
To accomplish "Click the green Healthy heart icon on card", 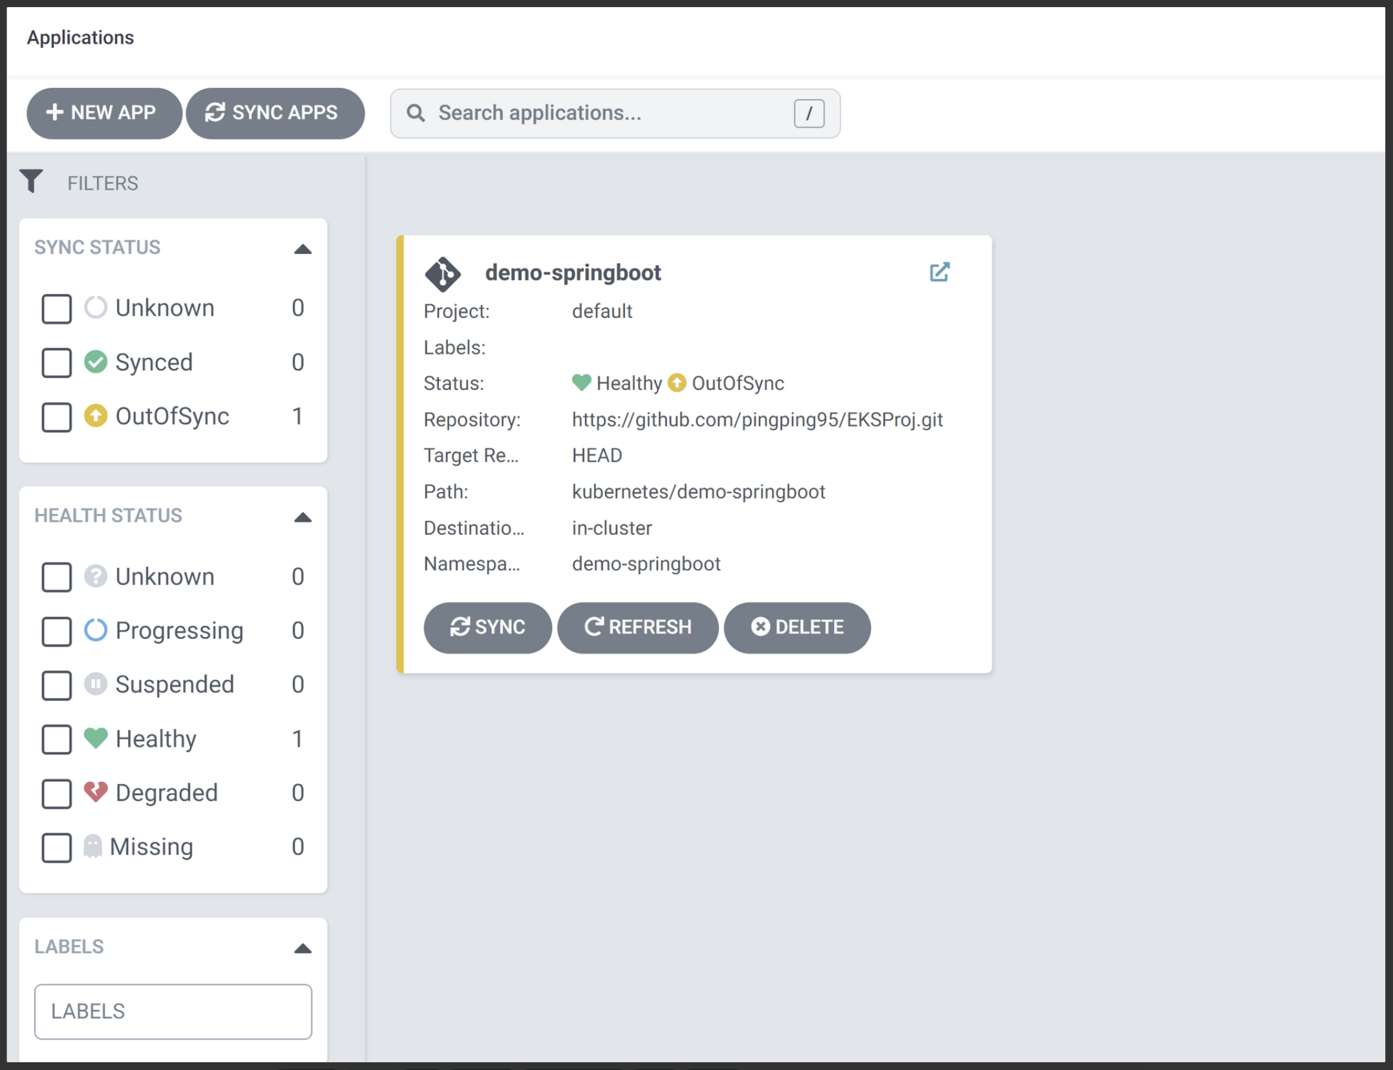I will (x=581, y=383).
